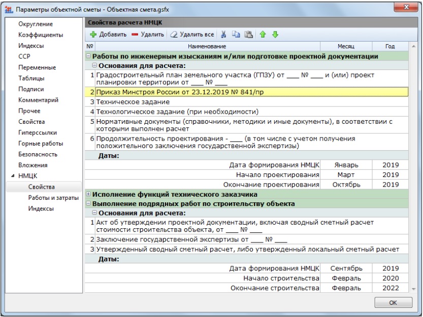Select the Продолжительность проектирования row
The height and width of the screenshot is (317, 423).
[x=247, y=142]
